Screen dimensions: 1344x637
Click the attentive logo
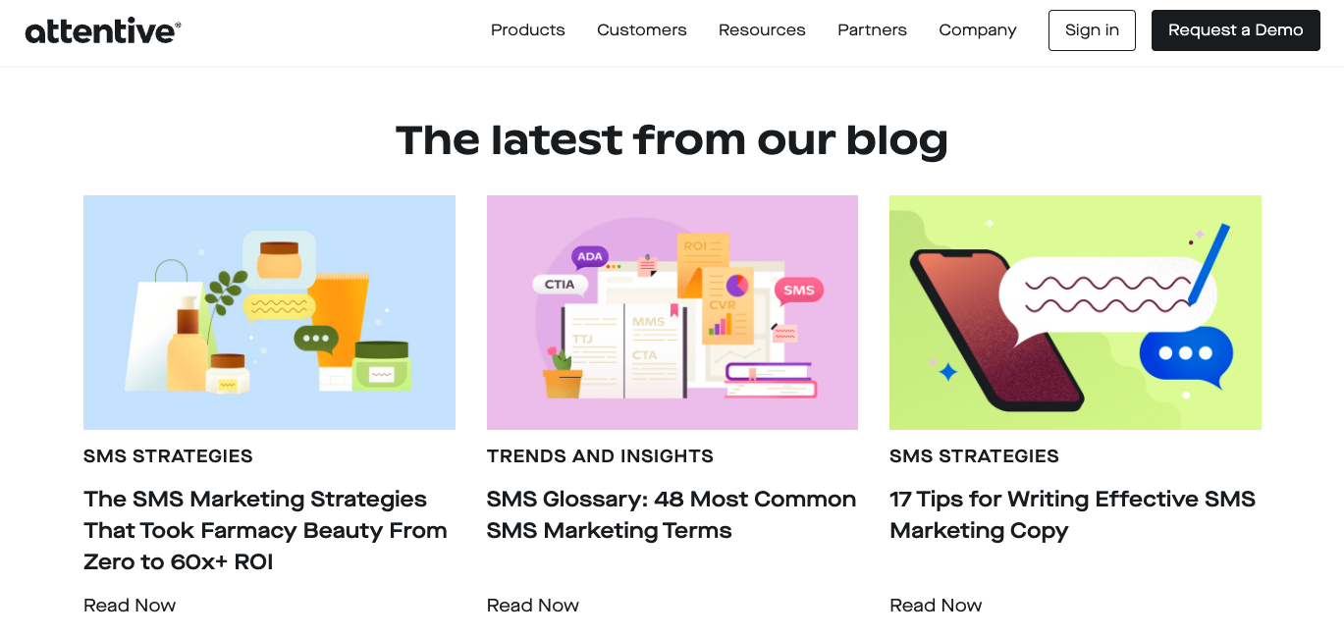pyautogui.click(x=103, y=30)
